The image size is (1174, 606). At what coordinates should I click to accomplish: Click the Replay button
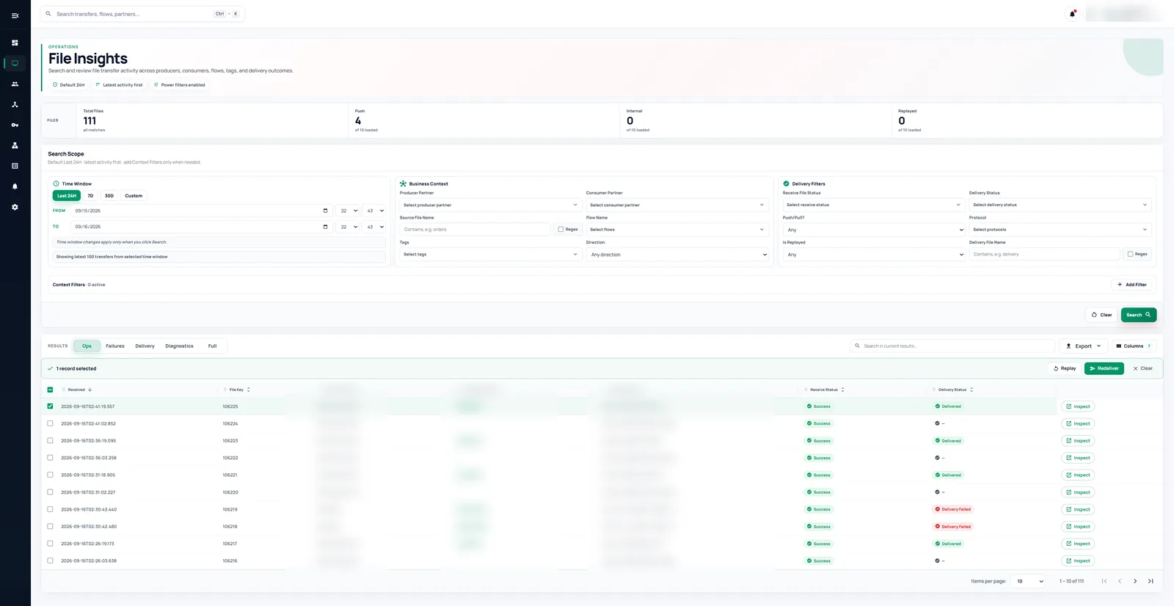click(1065, 368)
